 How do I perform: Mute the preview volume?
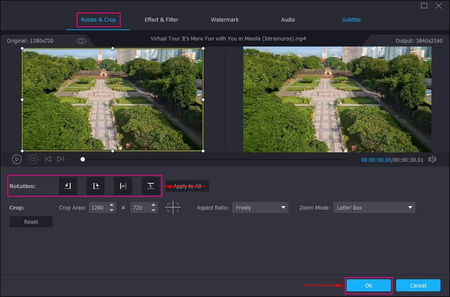point(432,159)
